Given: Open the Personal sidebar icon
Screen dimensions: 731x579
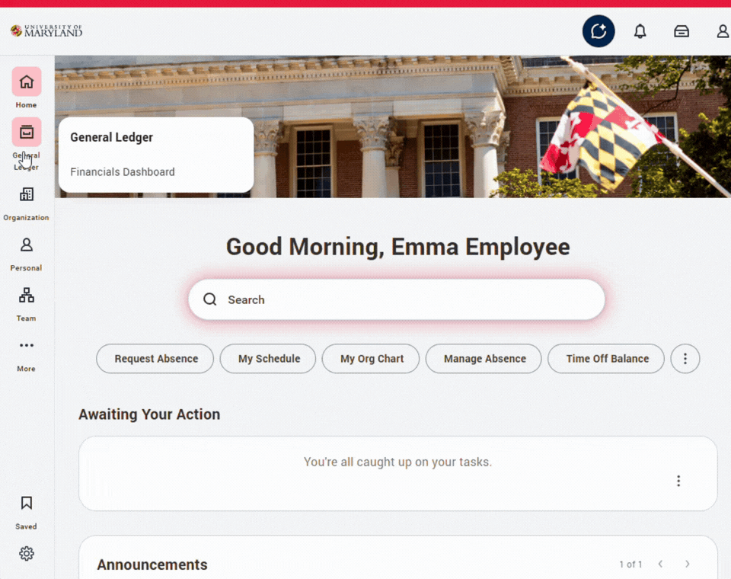Looking at the screenshot, I should (x=27, y=245).
